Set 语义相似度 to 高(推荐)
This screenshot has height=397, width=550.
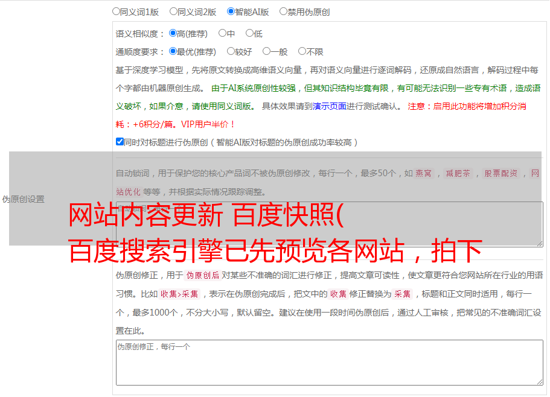173,34
